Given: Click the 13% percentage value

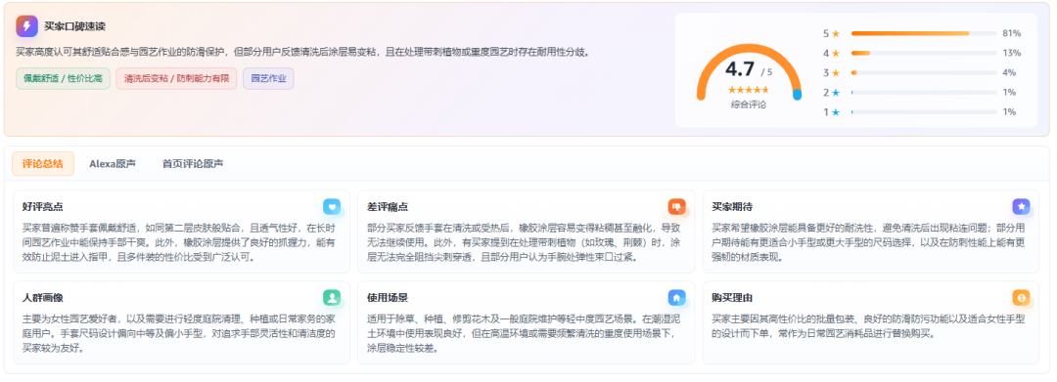Looking at the screenshot, I should pyautogui.click(x=1011, y=53).
